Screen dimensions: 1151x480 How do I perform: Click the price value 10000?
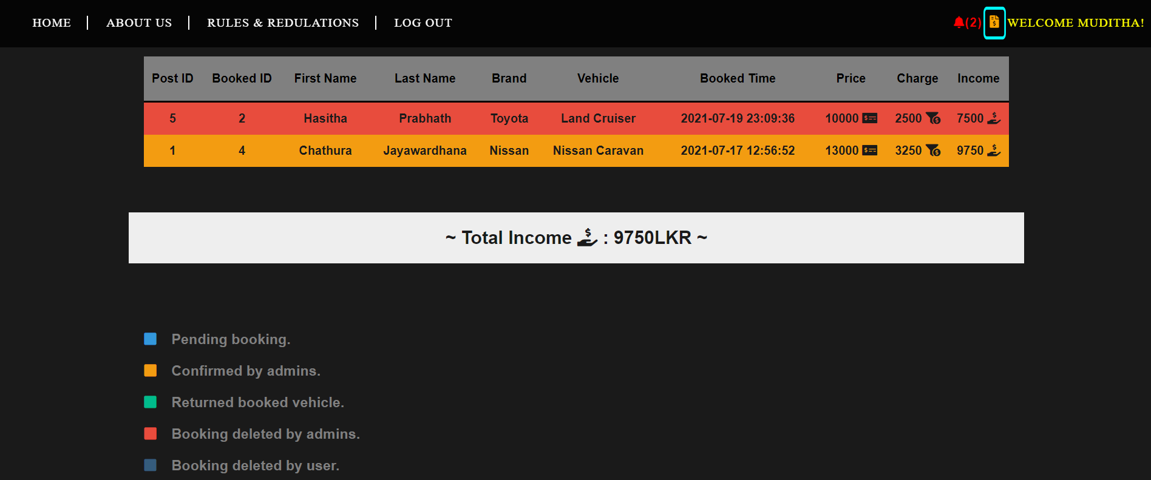click(x=842, y=118)
